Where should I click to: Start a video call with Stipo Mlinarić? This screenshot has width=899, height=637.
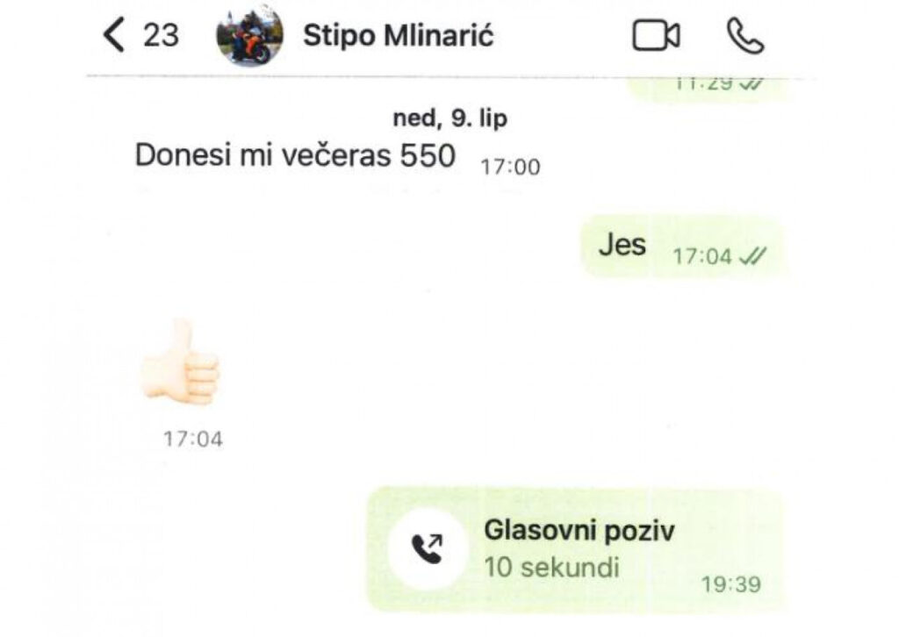point(657,35)
